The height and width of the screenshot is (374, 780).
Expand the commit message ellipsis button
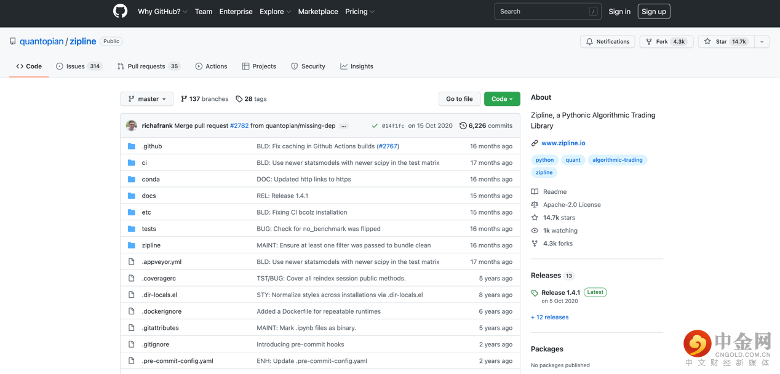pyautogui.click(x=344, y=126)
